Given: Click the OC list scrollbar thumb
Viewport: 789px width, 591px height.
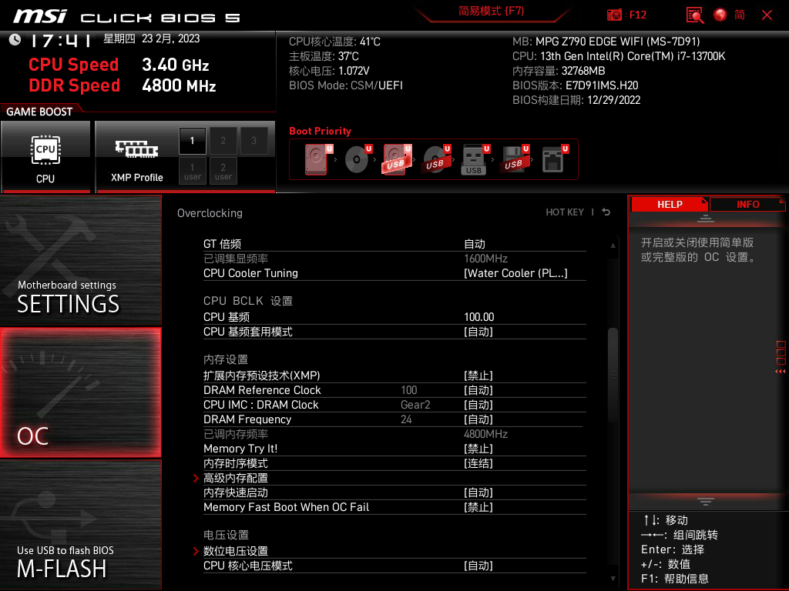Looking at the screenshot, I should pos(613,375).
